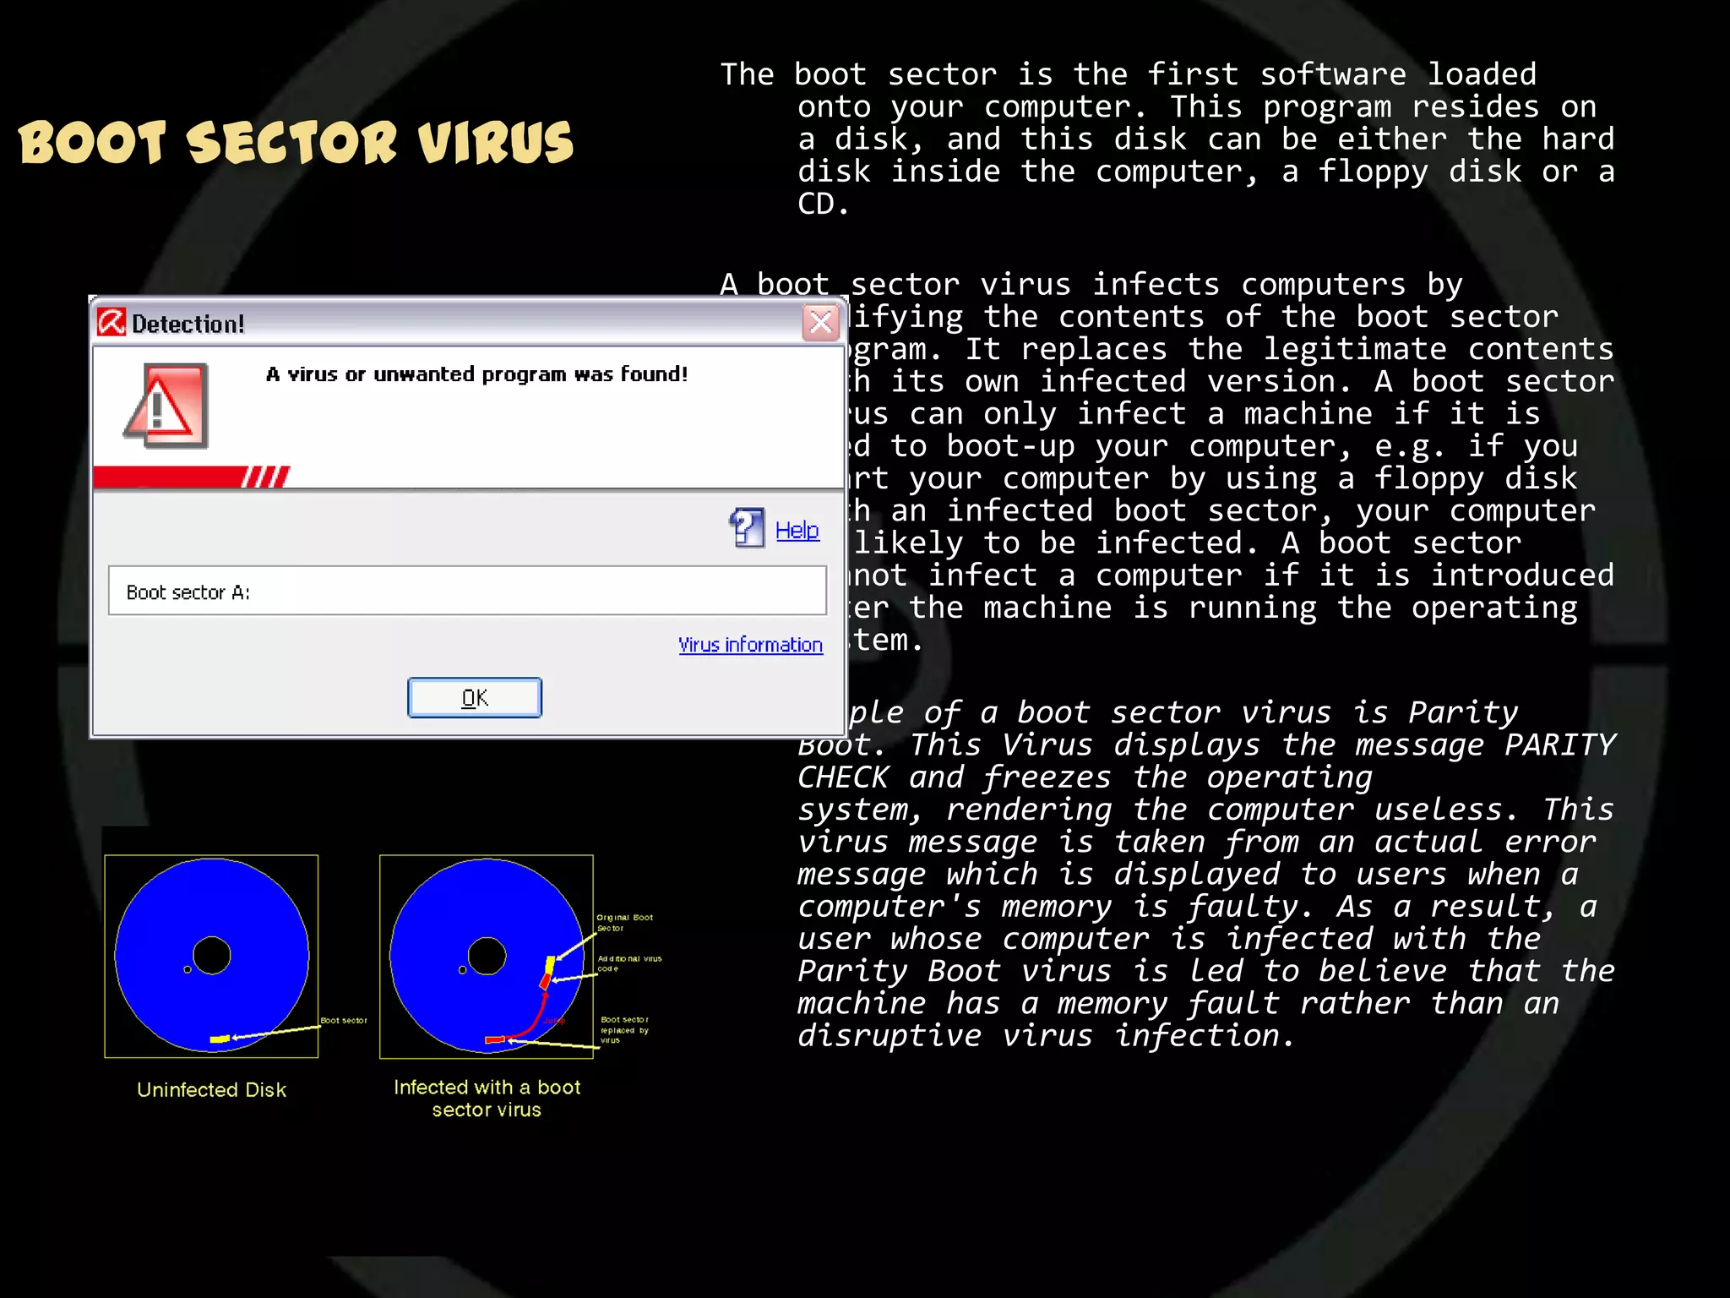Click the 'Boot sector' label on uninfected diagram
This screenshot has width=1730, height=1298.
click(x=344, y=1021)
